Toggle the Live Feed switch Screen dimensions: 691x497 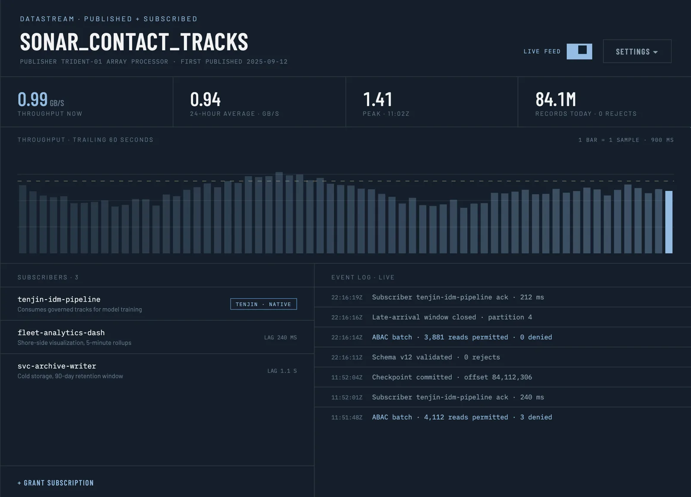pyautogui.click(x=579, y=51)
